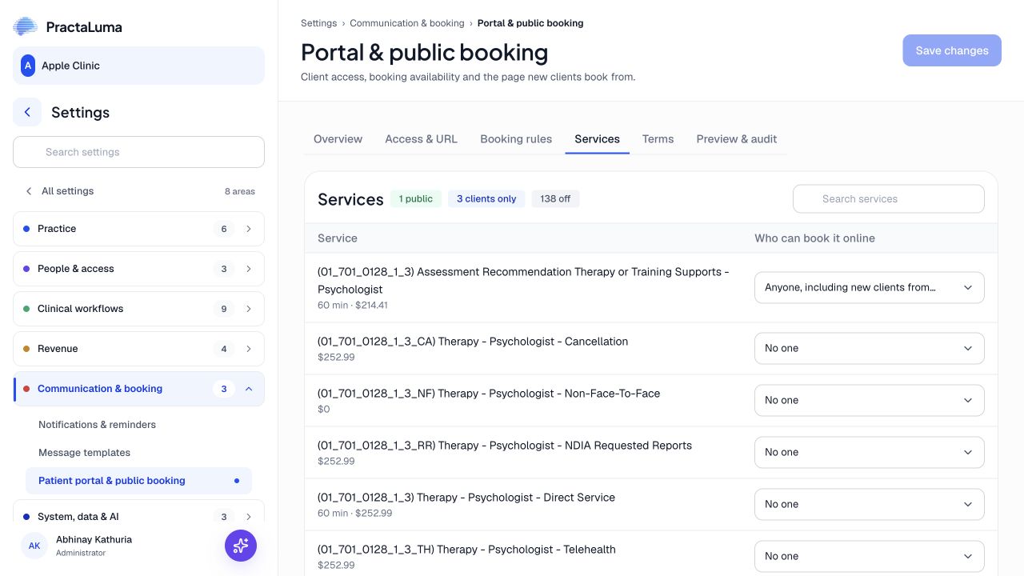
Task: Click the AK user avatar
Action: point(34,546)
